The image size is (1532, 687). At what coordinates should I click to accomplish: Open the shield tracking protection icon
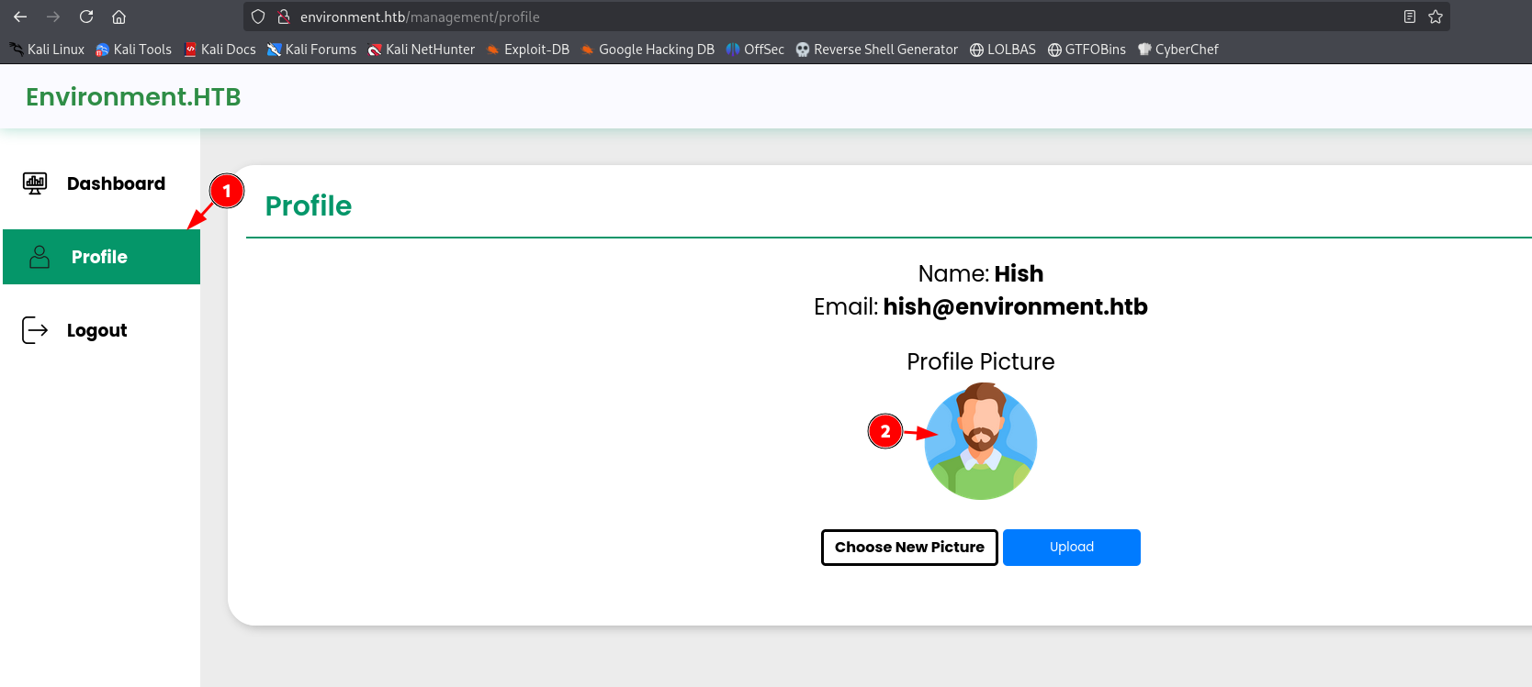[258, 17]
